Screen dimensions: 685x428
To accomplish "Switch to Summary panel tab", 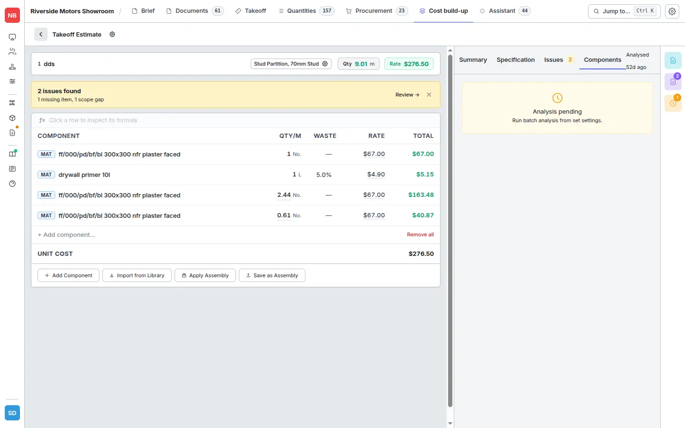I will pyautogui.click(x=473, y=60).
